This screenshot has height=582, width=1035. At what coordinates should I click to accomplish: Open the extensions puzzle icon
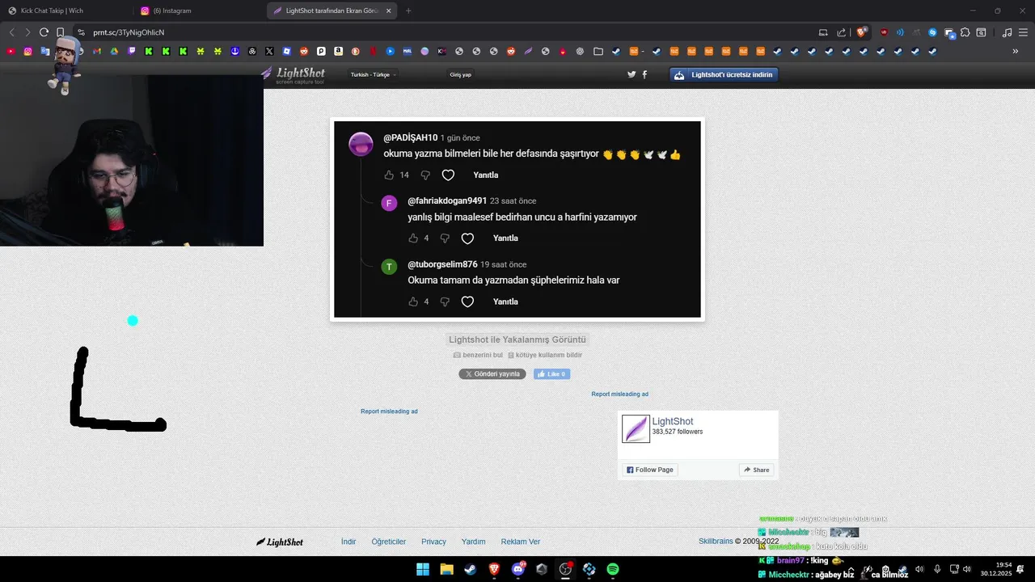[965, 32]
